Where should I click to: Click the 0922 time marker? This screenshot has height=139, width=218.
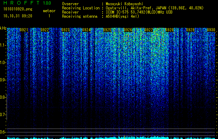[45, 30]
